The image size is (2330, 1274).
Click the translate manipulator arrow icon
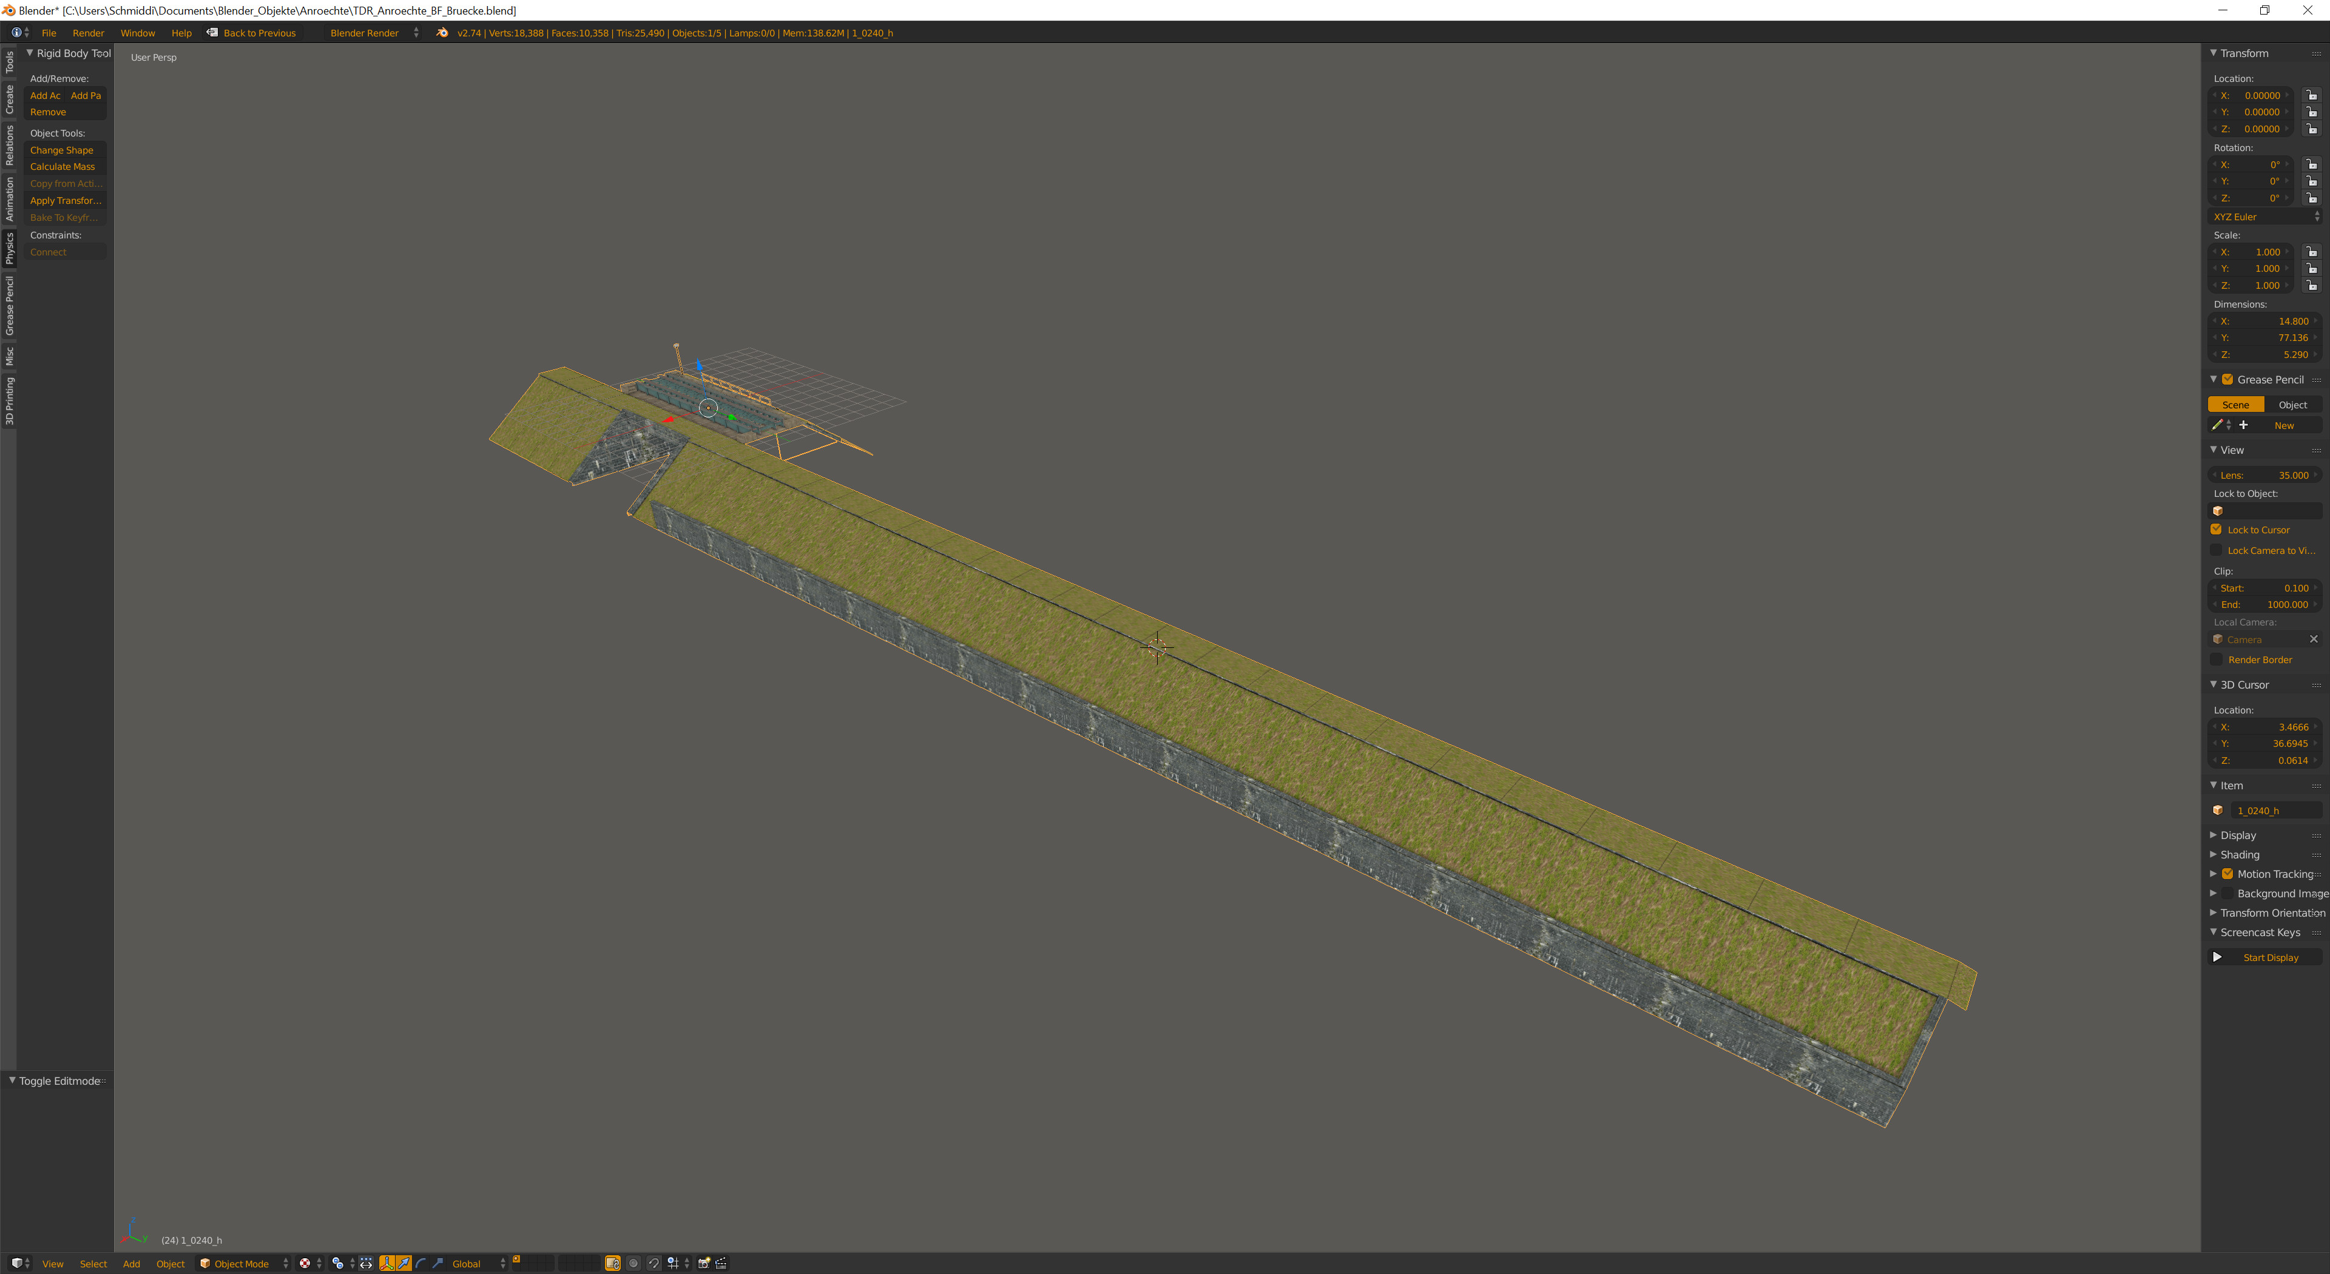tap(404, 1263)
